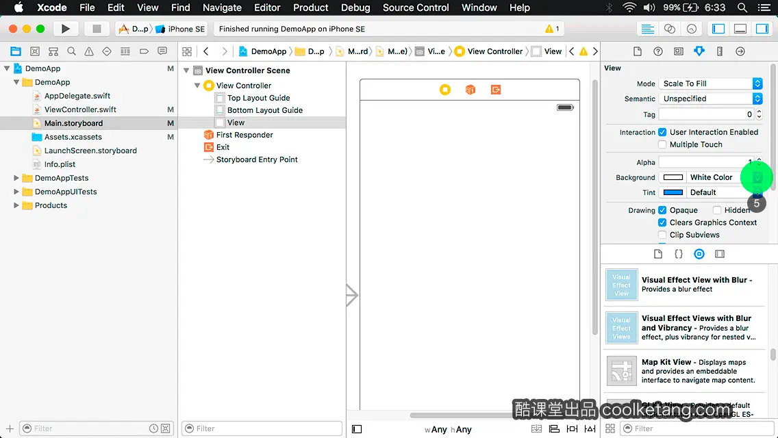
Task: Open macOS Spotlight search
Action: (x=742, y=8)
